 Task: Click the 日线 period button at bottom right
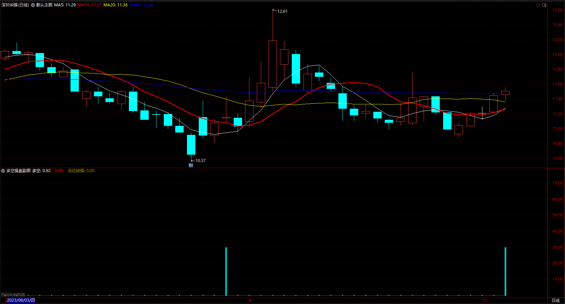[x=556, y=300]
